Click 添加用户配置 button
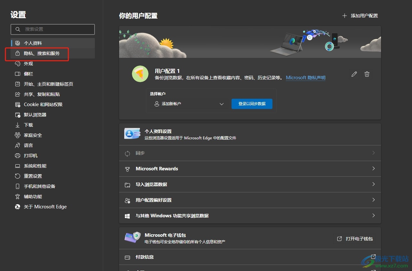 pos(360,16)
